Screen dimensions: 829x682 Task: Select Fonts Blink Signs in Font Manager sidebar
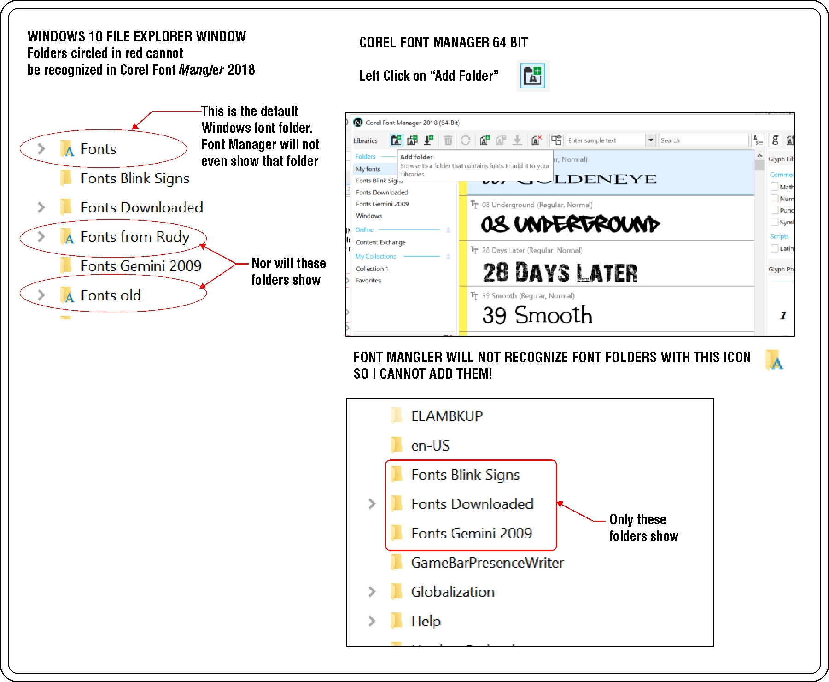point(379,181)
